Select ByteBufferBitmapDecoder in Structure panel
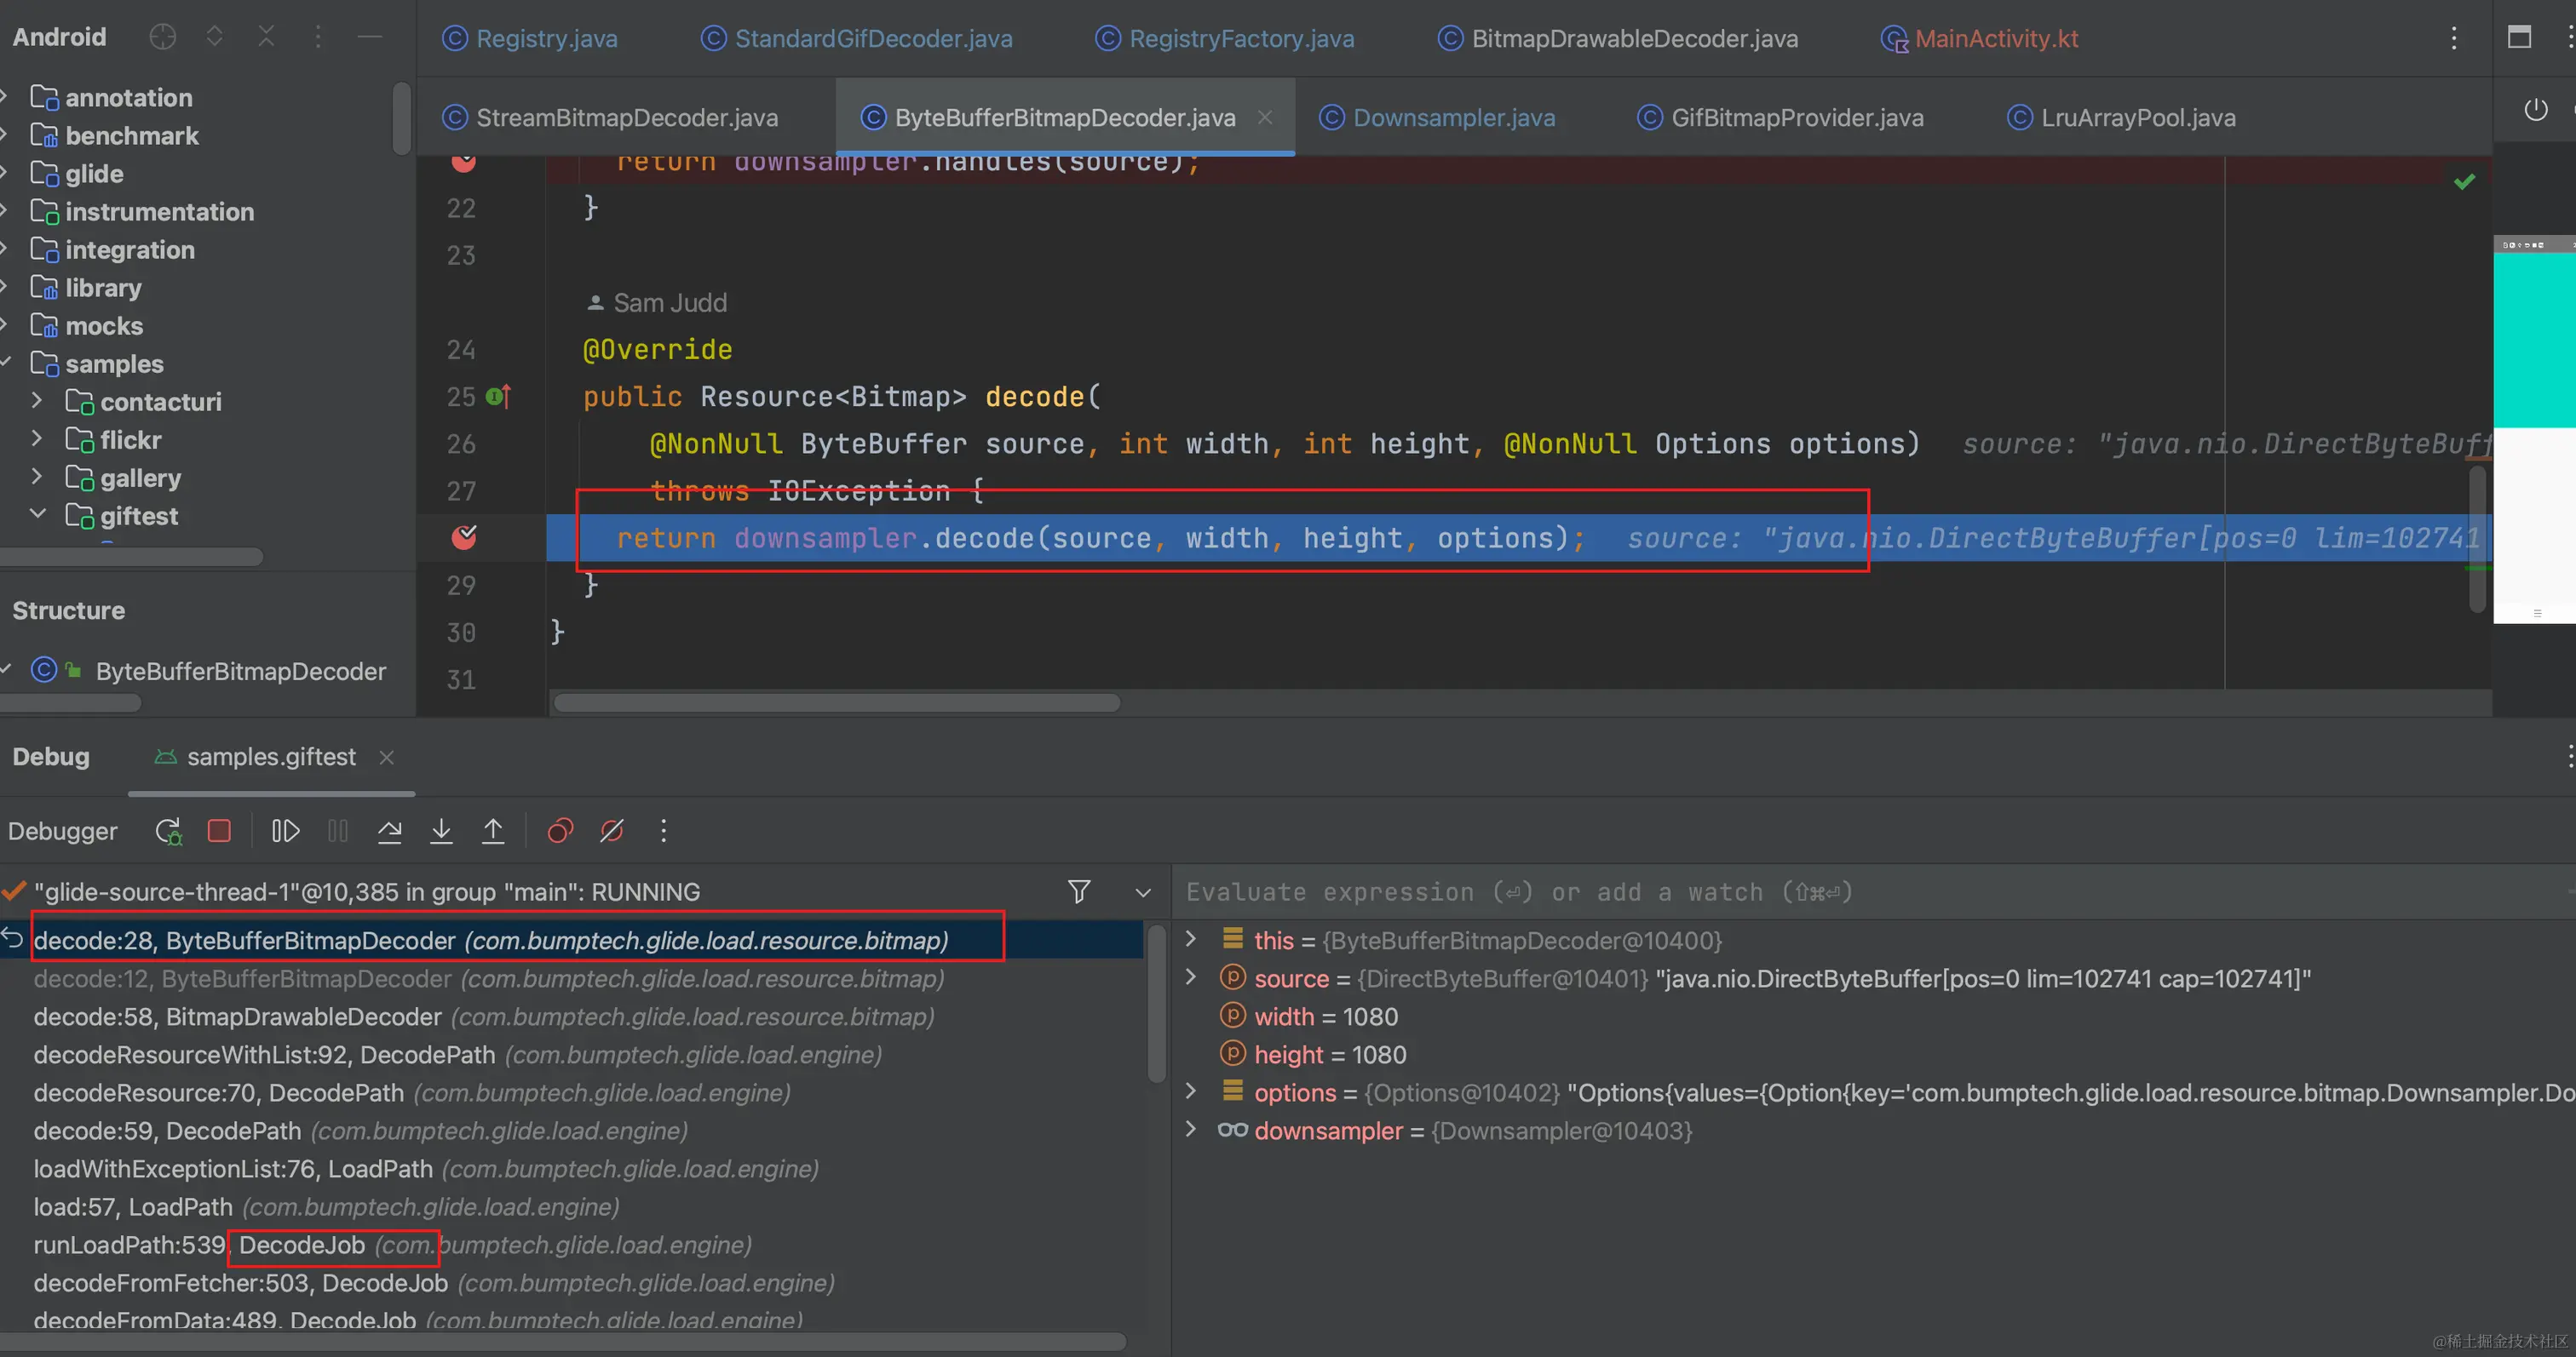Image resolution: width=2576 pixels, height=1357 pixels. point(240,671)
